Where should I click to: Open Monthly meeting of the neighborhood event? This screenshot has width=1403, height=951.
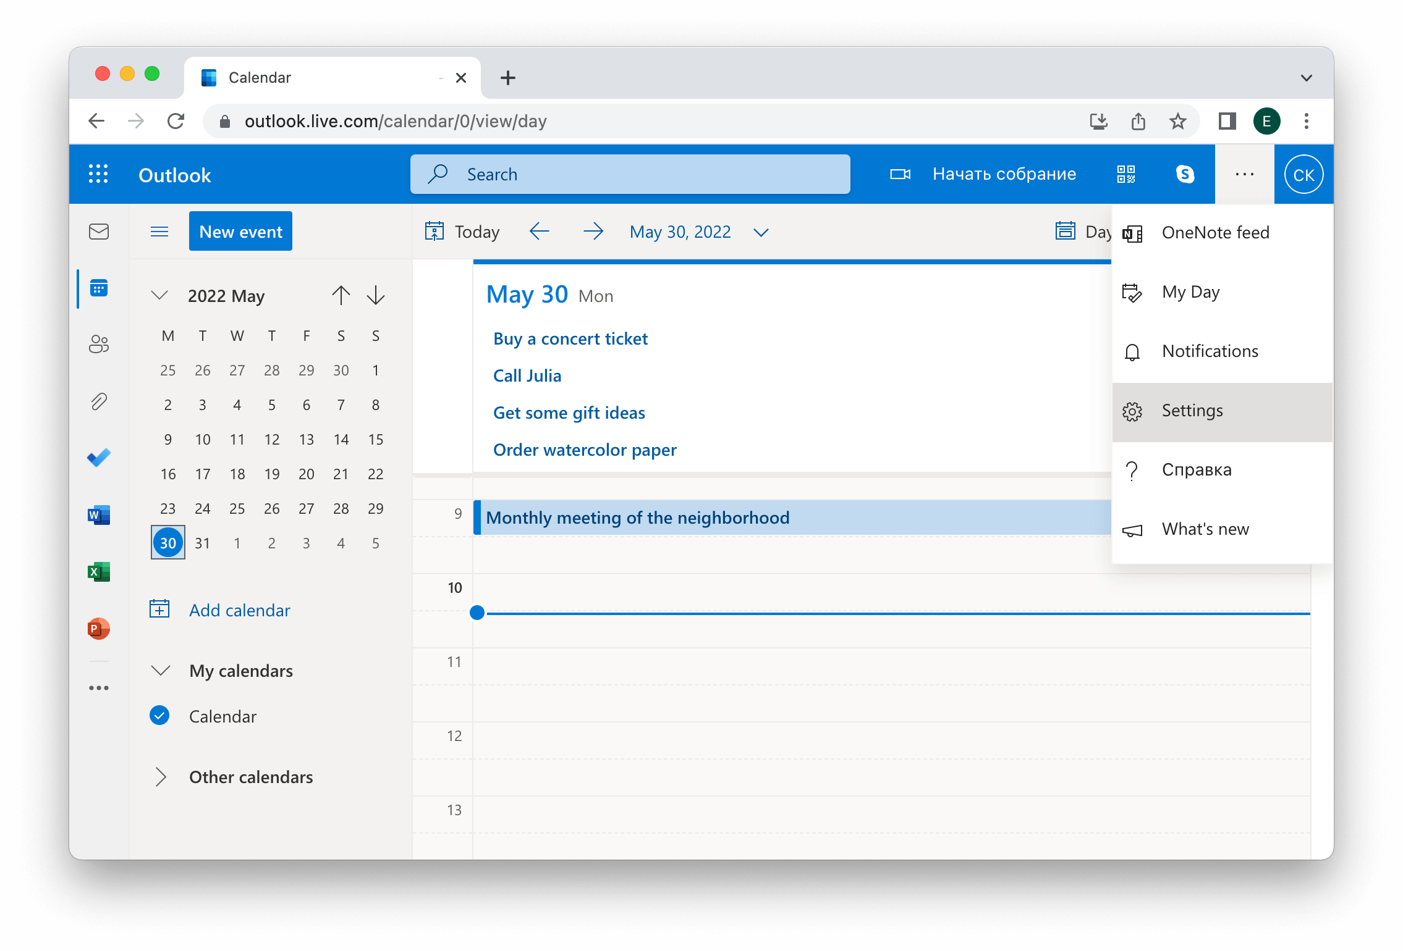pos(792,517)
